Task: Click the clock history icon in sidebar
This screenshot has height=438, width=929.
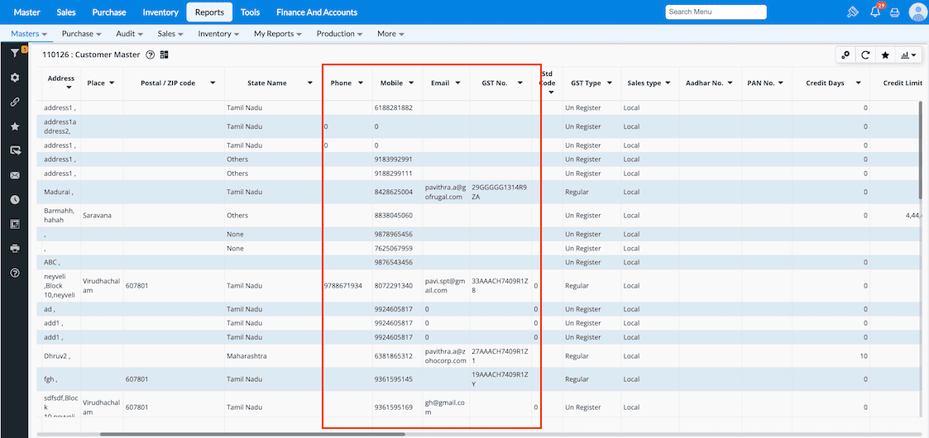Action: tap(15, 200)
